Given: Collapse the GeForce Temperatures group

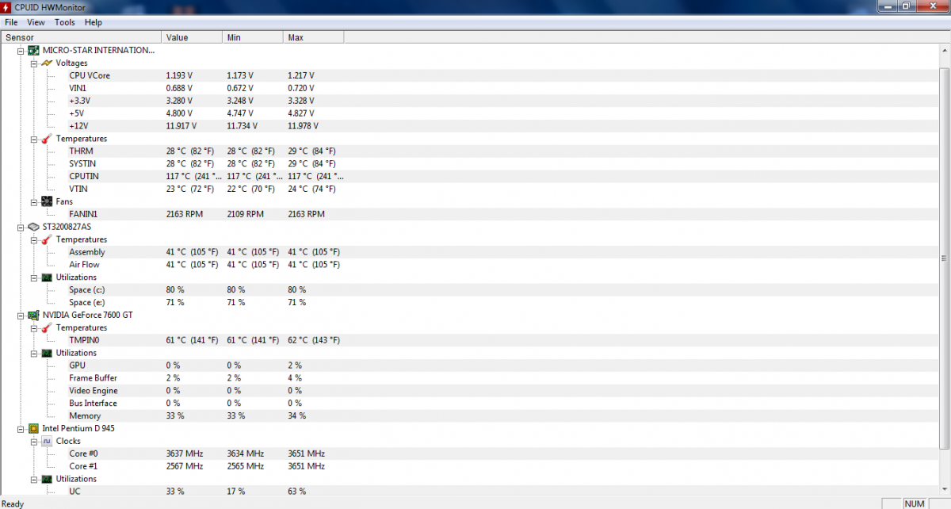Looking at the screenshot, I should 33,327.
